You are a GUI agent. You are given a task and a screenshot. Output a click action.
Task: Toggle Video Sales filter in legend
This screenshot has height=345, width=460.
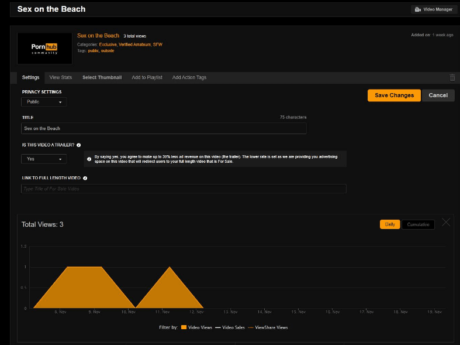(230, 327)
